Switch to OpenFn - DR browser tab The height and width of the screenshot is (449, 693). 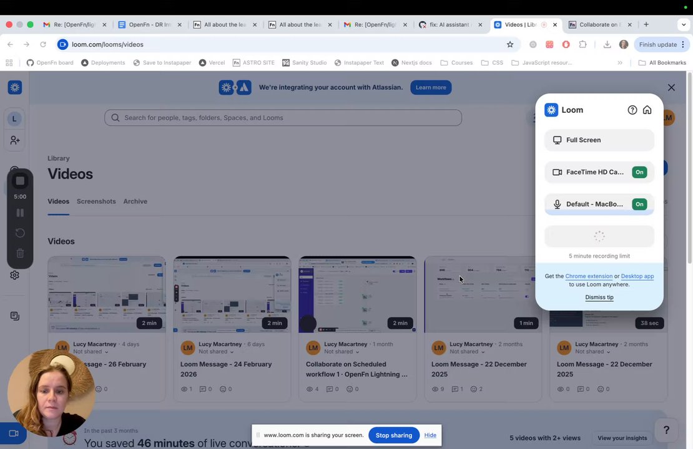(x=149, y=25)
